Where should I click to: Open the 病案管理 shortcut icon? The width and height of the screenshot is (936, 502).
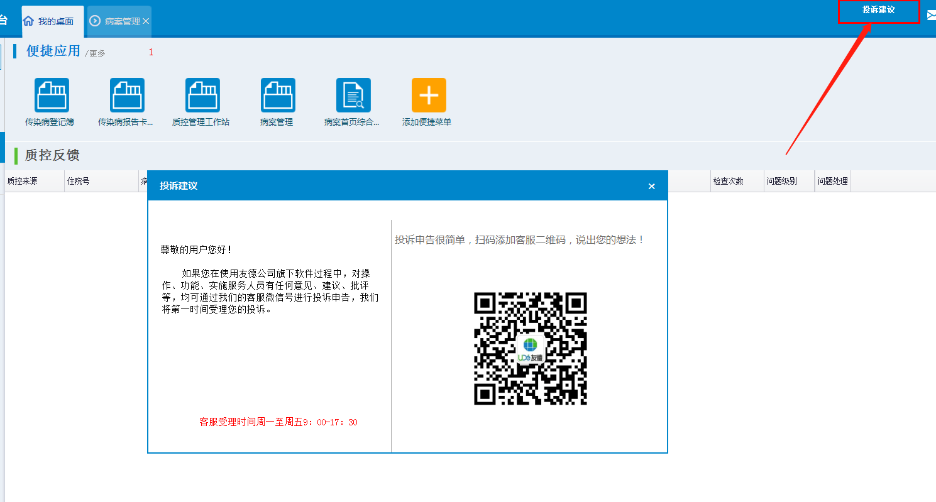click(x=278, y=95)
